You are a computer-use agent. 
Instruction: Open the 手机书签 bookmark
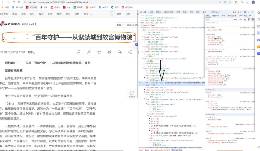[x=17, y=7]
